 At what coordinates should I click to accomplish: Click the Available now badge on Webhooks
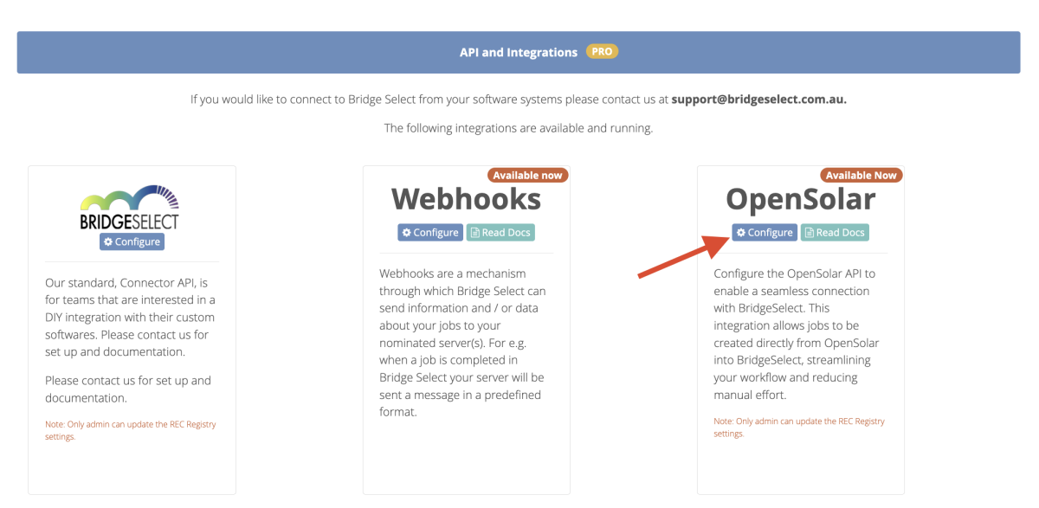(527, 176)
